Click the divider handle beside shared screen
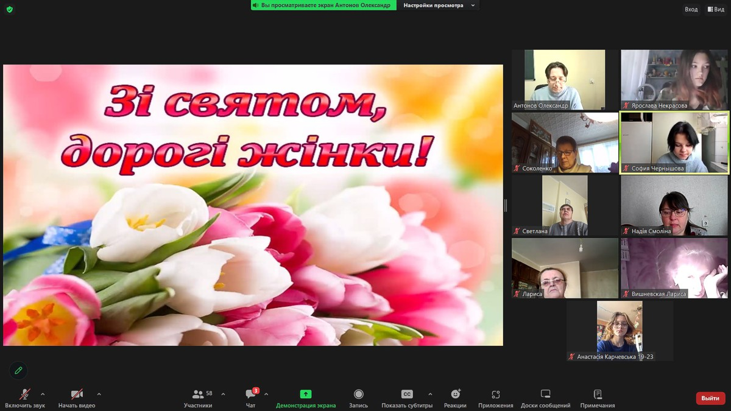Screen dimensions: 731x411 pyautogui.click(x=506, y=205)
